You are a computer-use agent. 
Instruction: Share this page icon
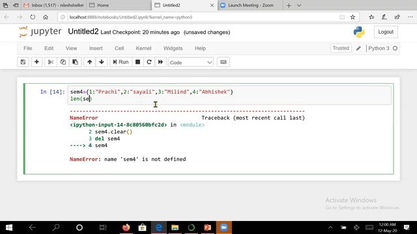pyautogui.click(x=397, y=18)
